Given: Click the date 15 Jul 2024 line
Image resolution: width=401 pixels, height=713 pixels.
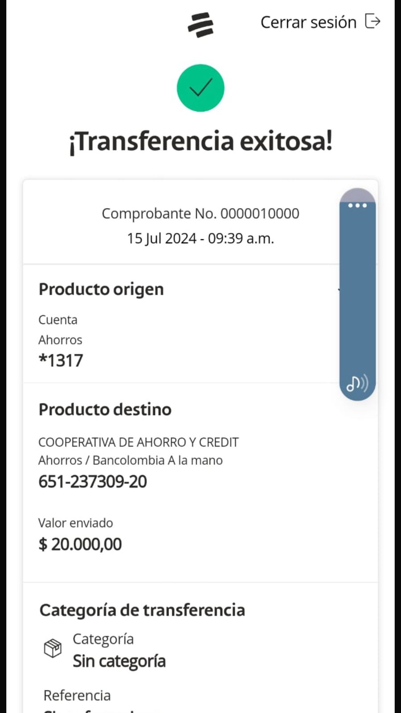Looking at the screenshot, I should coord(200,238).
